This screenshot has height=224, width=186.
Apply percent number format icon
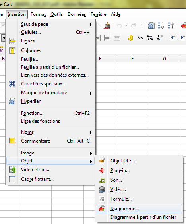[x=140, y=38]
